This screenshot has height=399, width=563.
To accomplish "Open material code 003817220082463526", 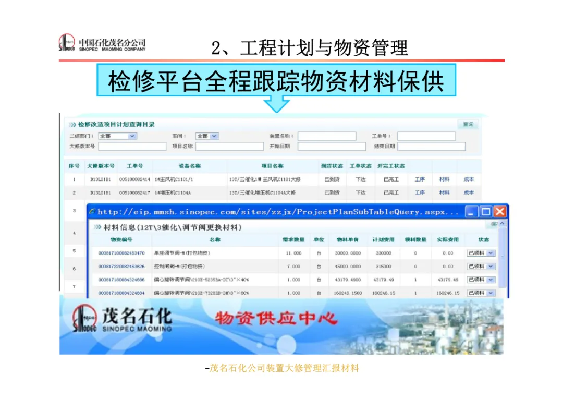I will 121,267.
